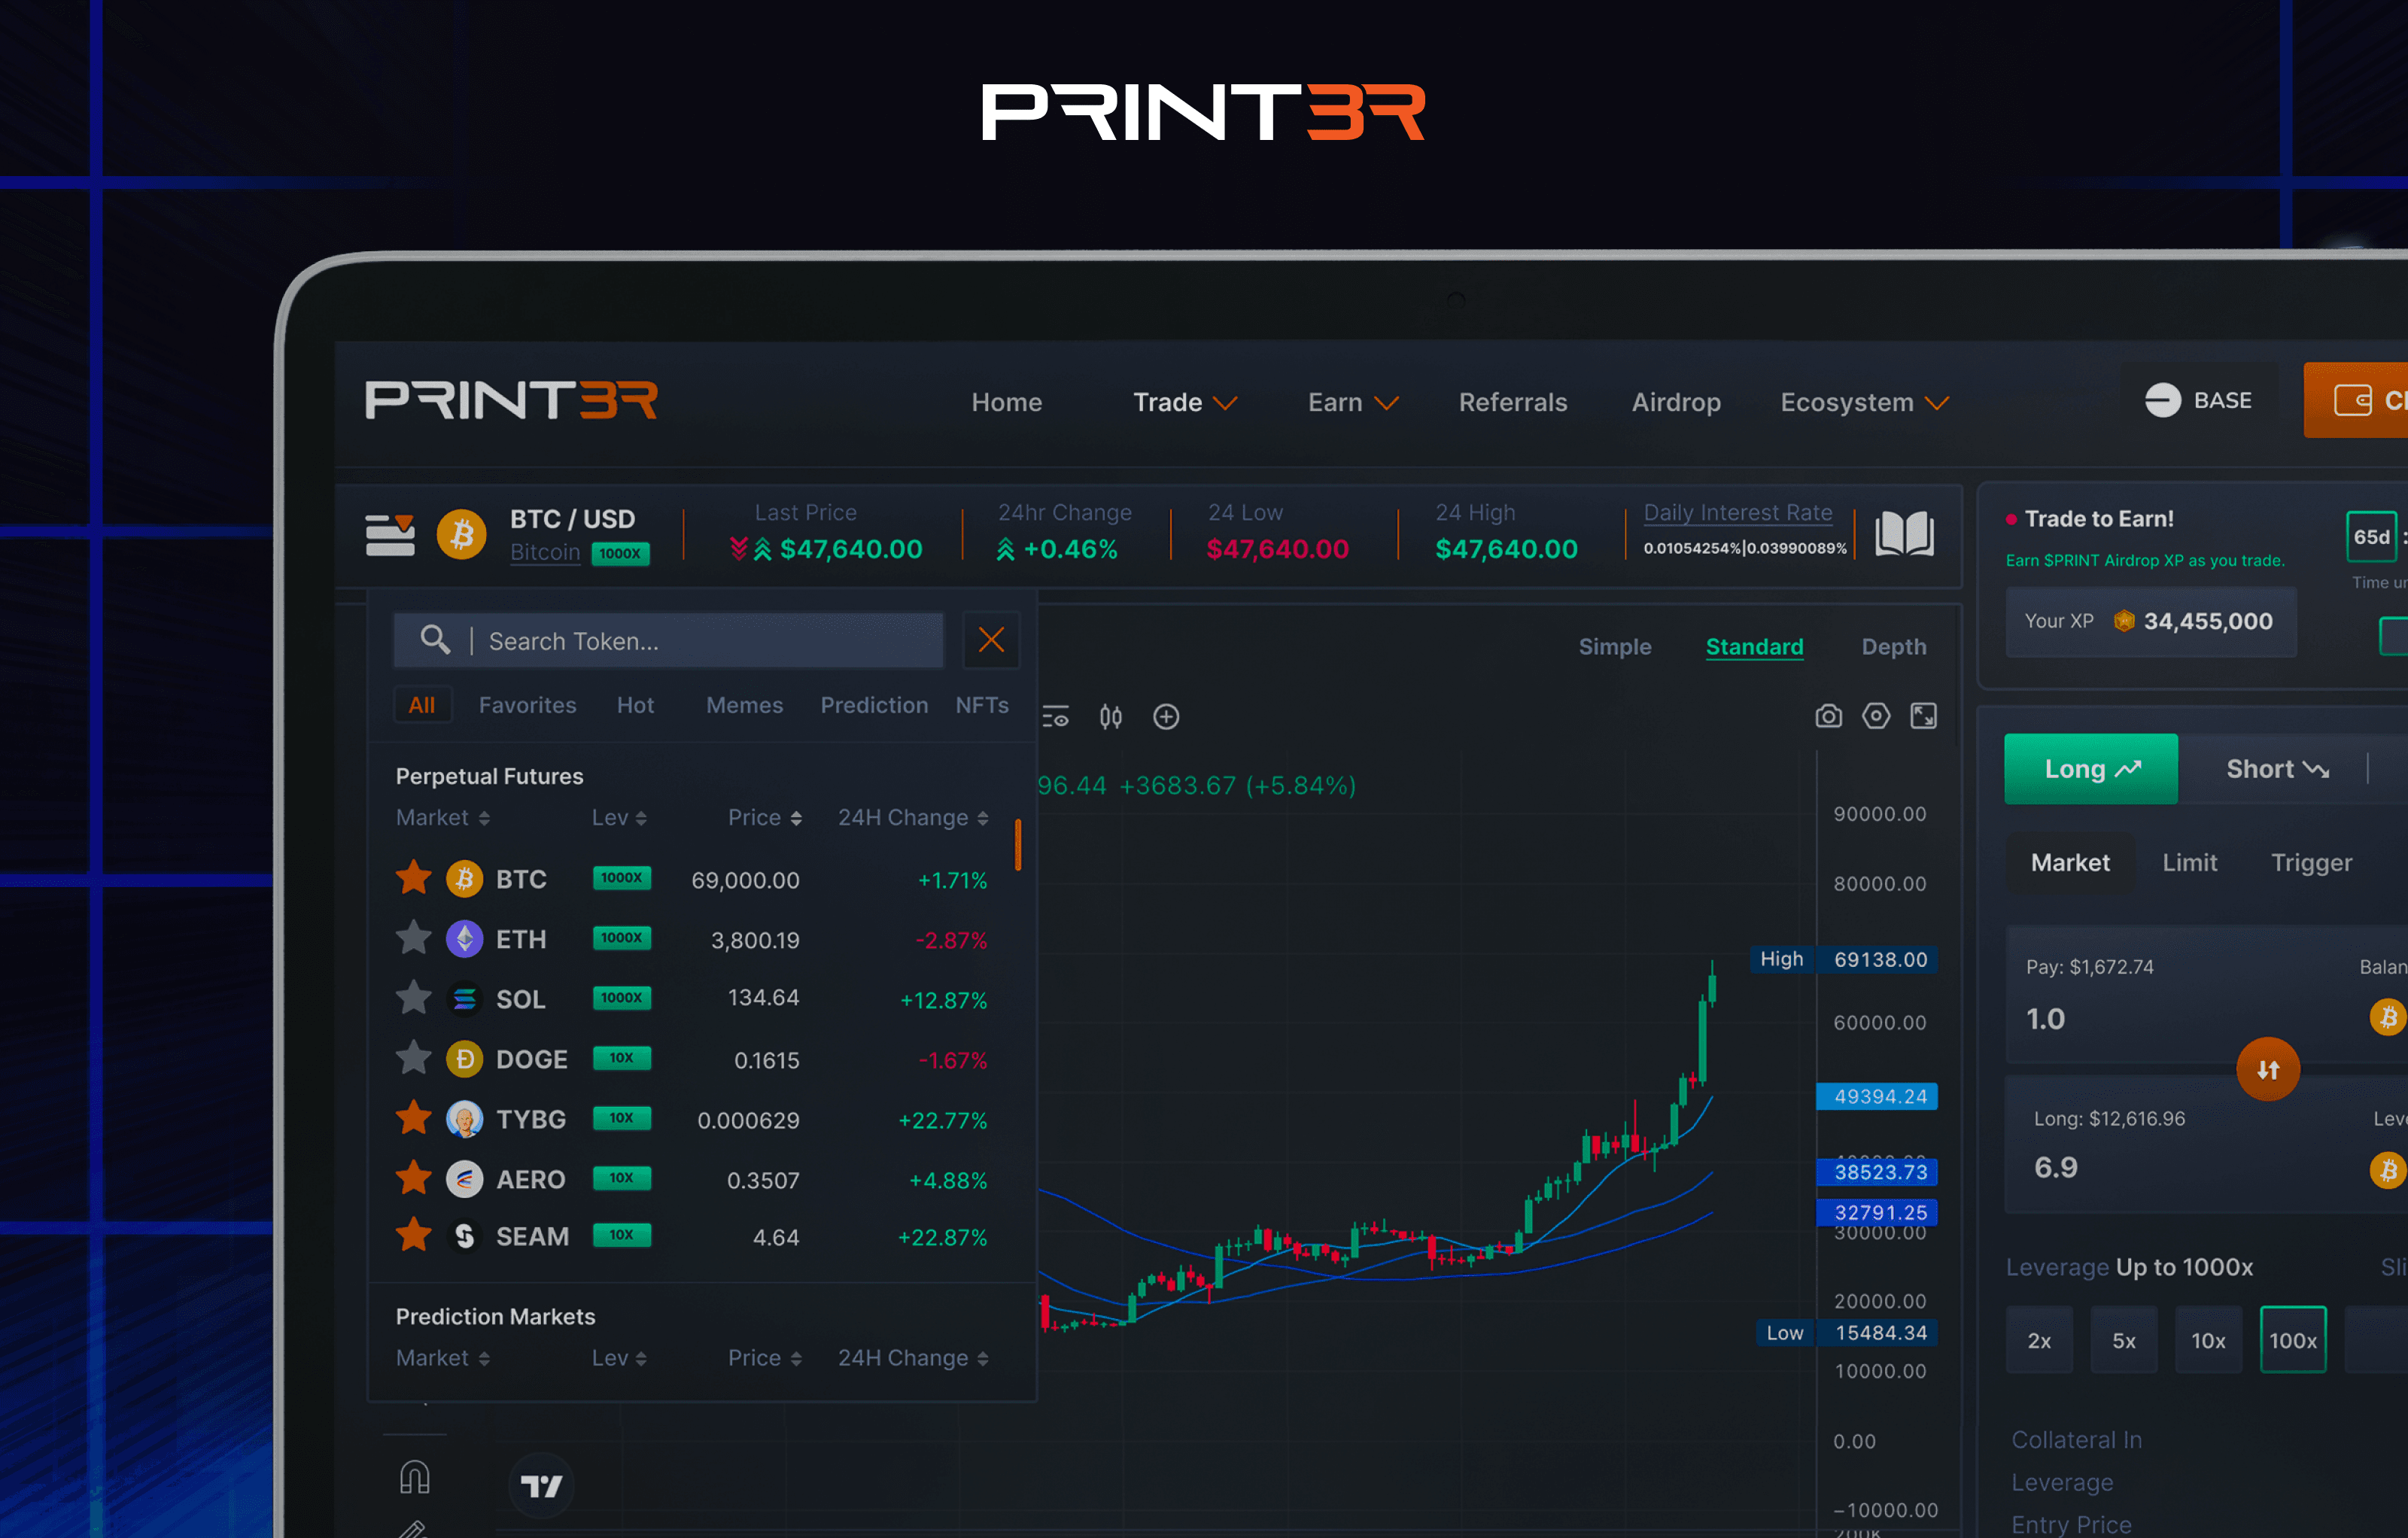Click the TradingView logo icon

pyautogui.click(x=541, y=1486)
